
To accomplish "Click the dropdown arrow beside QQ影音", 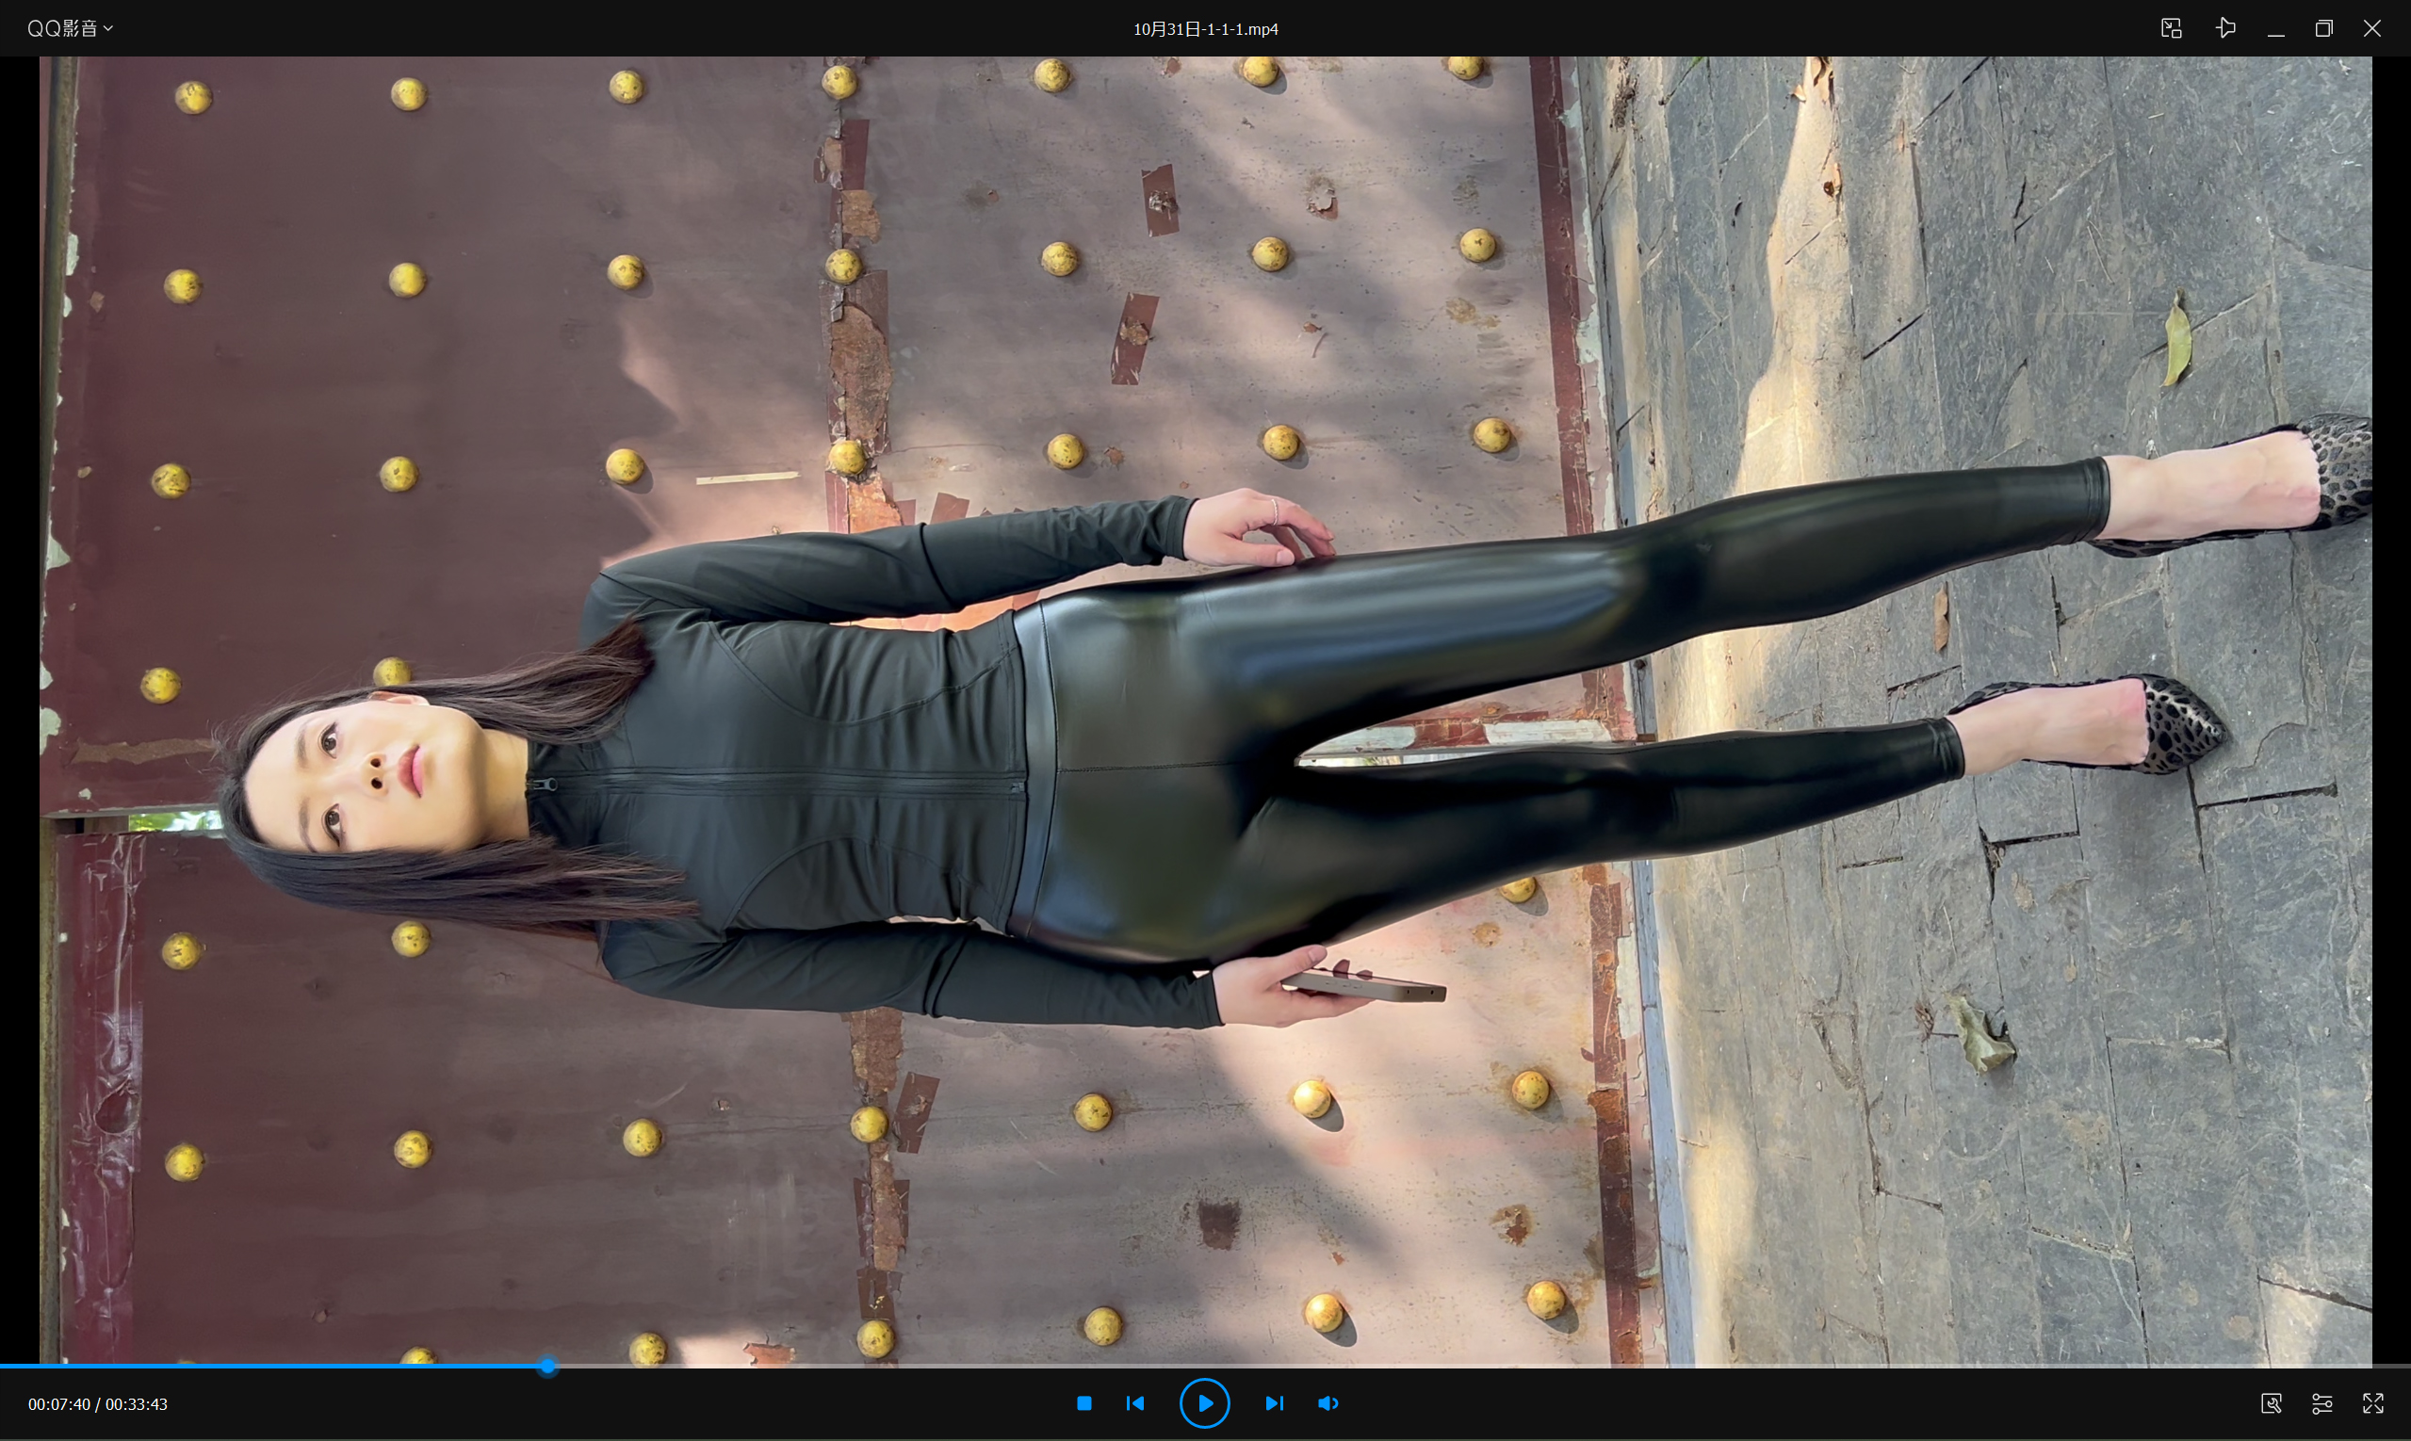I will click(107, 28).
